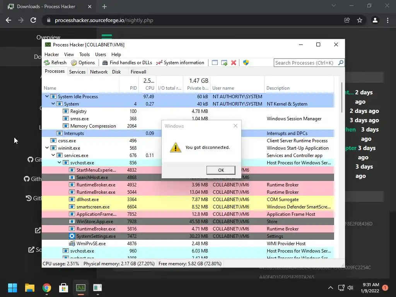Image resolution: width=396 pixels, height=297 pixels.
Task: Switch to the Services tab
Action: pos(77,72)
